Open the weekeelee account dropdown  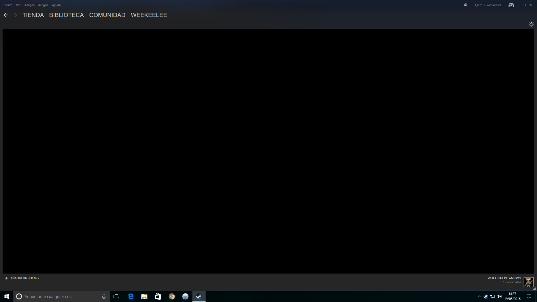click(x=494, y=5)
